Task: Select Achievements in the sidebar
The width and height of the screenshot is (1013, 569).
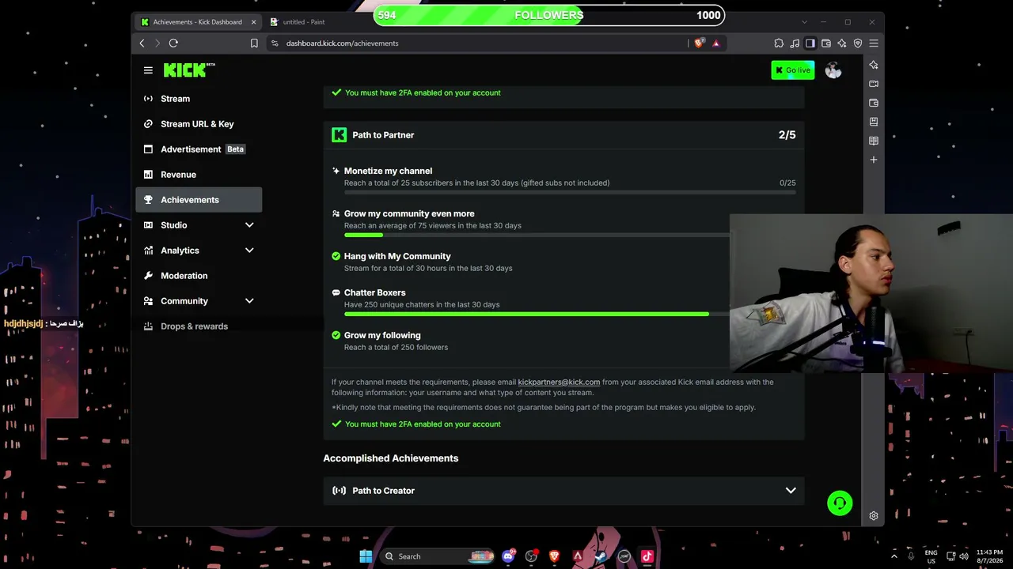Action: pyautogui.click(x=199, y=200)
